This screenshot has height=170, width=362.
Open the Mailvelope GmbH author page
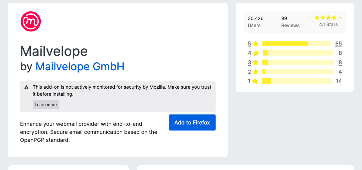tap(80, 67)
